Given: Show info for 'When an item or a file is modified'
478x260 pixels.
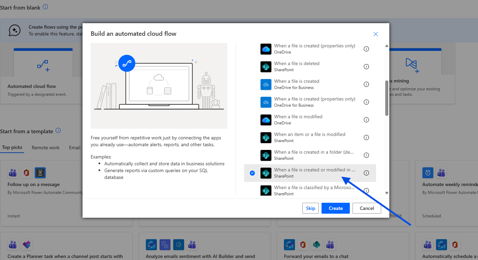Looking at the screenshot, I should [x=366, y=138].
